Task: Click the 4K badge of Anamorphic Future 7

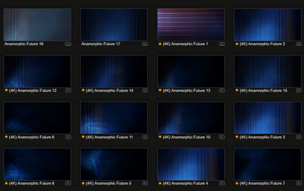Action: (298, 183)
